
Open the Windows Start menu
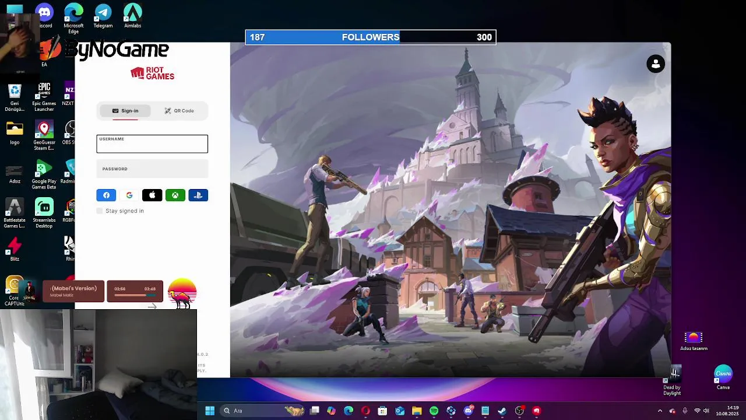click(x=210, y=411)
